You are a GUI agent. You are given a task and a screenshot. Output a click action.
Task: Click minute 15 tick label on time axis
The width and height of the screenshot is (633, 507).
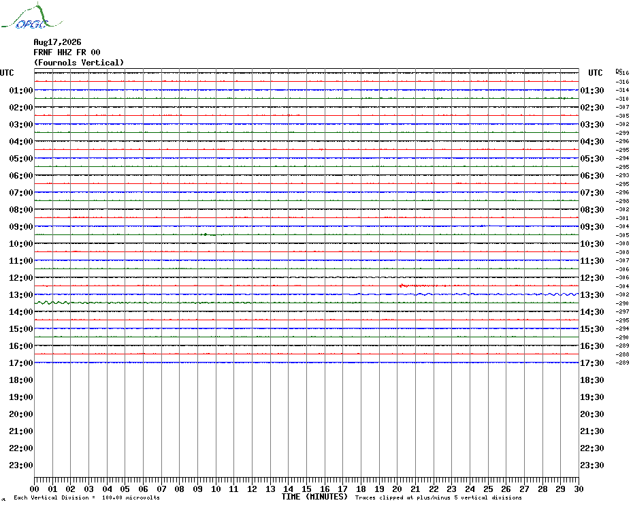coord(306,489)
